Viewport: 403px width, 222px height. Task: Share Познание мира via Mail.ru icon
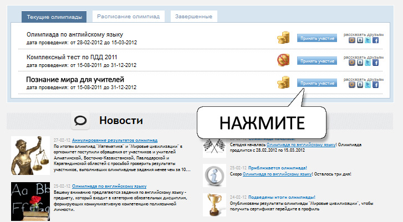coord(352,85)
